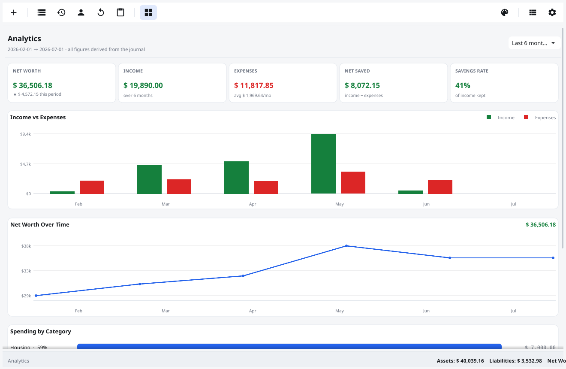Screen dimensions: 566x369
Task: Click the red Expenses legend square
Action: point(526,117)
